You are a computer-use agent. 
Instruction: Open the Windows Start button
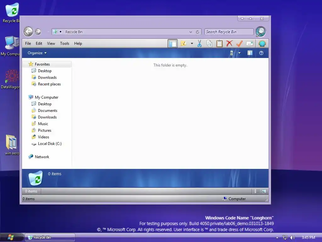tap(11, 237)
